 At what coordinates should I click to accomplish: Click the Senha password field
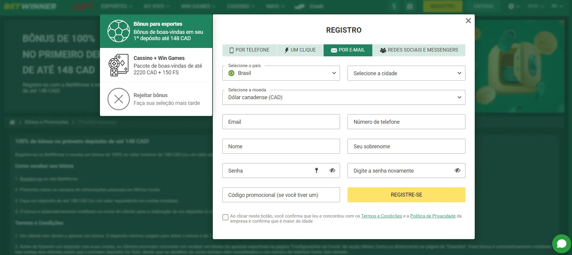281,170
